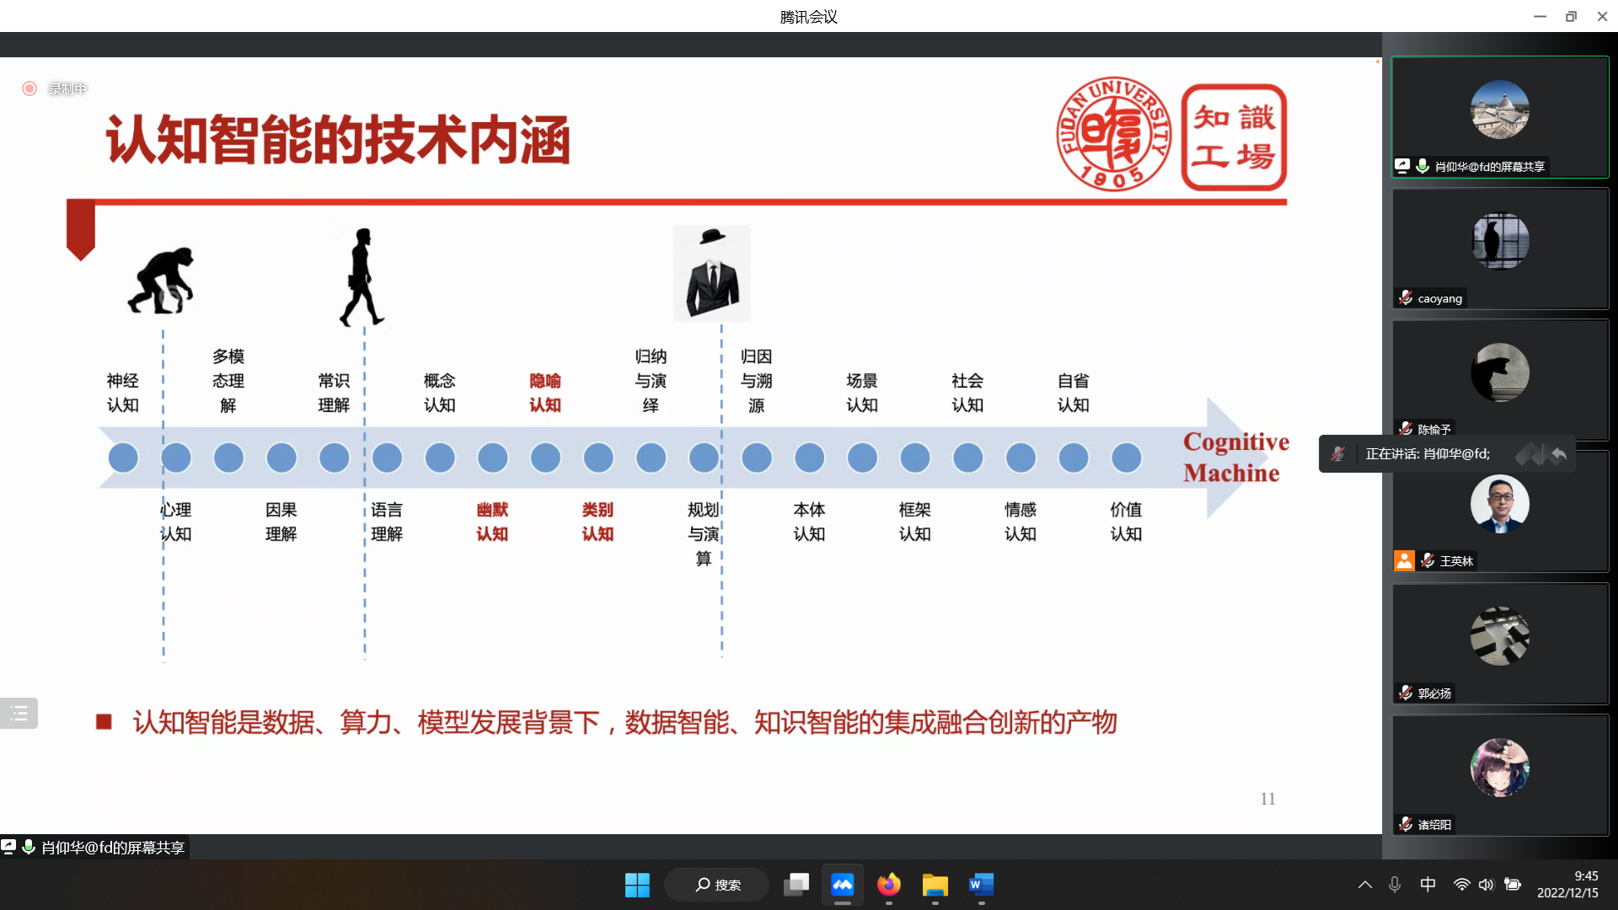
Task: Click the Cognitive Machine label
Action: click(x=1235, y=458)
